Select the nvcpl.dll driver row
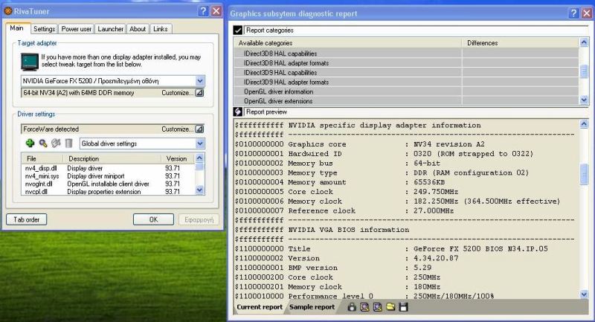Viewport: 595px width, 322px height. 108,192
